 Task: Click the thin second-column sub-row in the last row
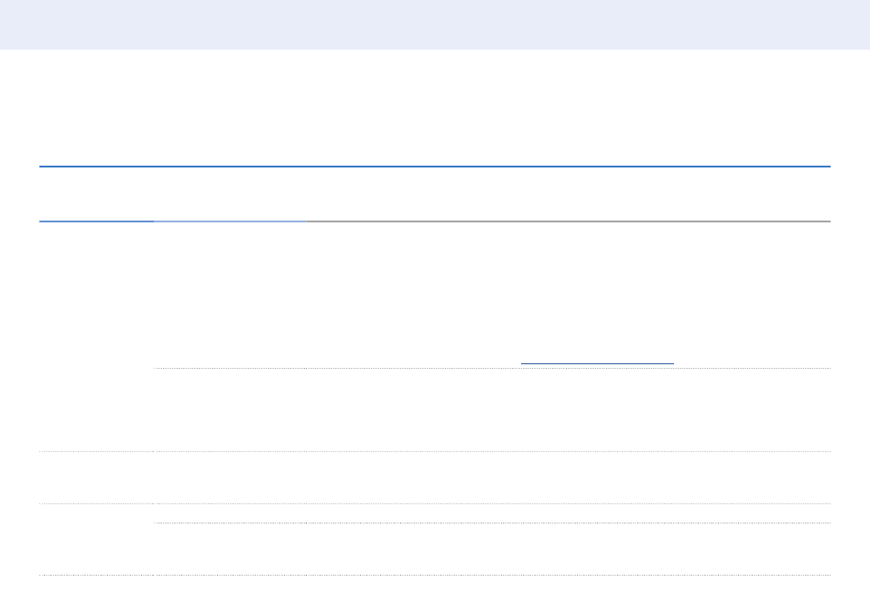coord(230,513)
